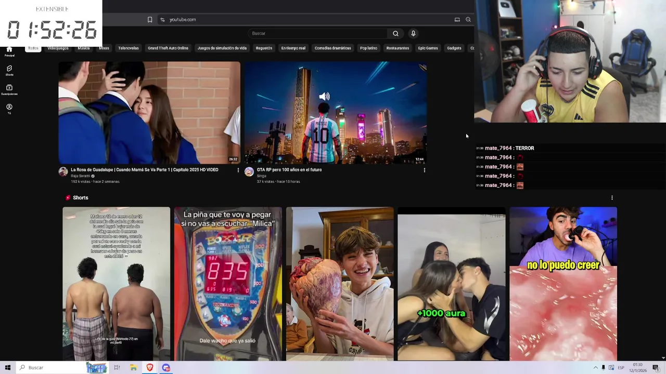Open the notification center icon in the taskbar

(x=656, y=368)
